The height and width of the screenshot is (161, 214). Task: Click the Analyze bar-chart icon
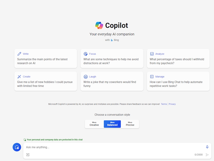click(152, 54)
